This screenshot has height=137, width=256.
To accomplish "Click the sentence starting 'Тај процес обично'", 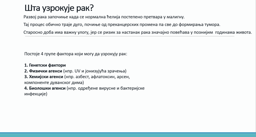I will 122,25.
